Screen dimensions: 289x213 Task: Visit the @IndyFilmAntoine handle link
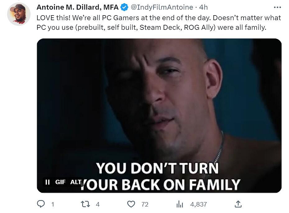pos(162,7)
